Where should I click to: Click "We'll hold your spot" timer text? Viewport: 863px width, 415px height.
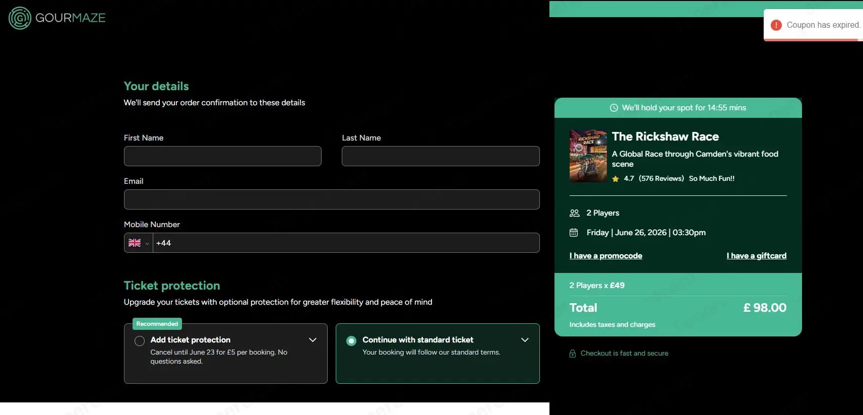coord(684,108)
